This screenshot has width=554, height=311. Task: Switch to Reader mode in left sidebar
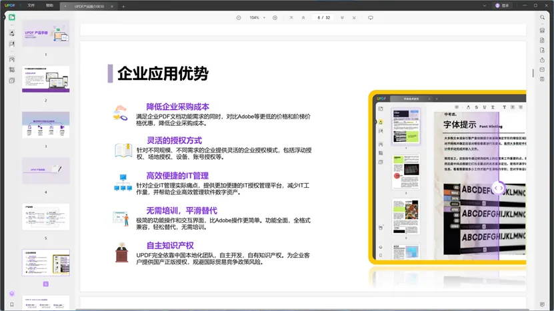pos(11,17)
